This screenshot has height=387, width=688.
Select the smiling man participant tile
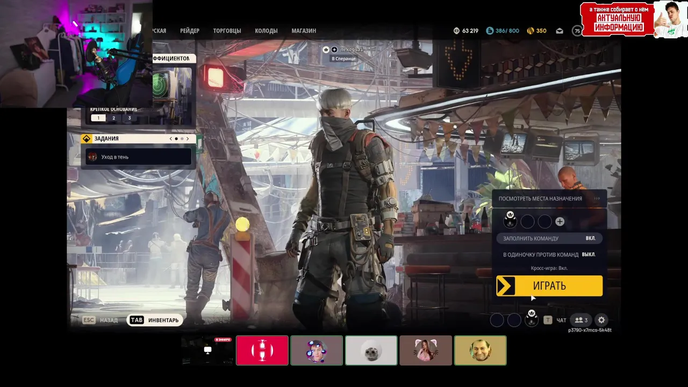pyautogui.click(x=481, y=350)
